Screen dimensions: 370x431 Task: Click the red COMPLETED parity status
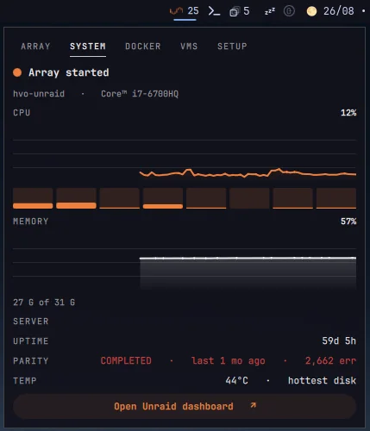click(x=126, y=360)
